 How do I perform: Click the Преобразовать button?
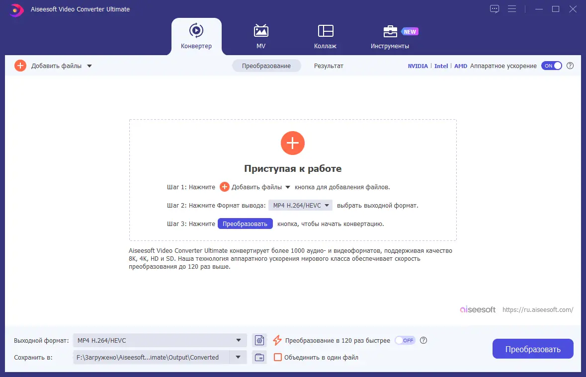(532, 349)
